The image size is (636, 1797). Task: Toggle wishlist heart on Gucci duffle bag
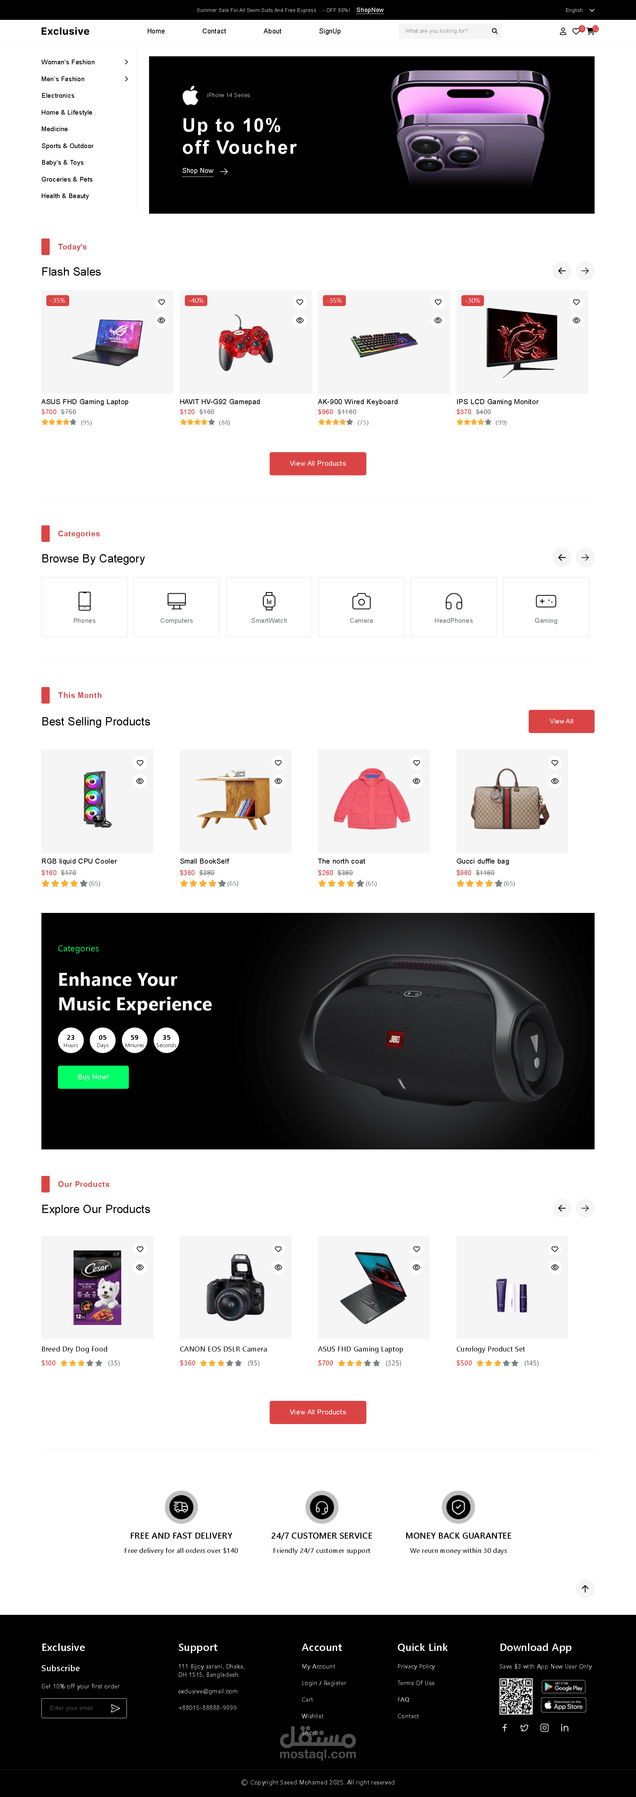[x=555, y=763]
